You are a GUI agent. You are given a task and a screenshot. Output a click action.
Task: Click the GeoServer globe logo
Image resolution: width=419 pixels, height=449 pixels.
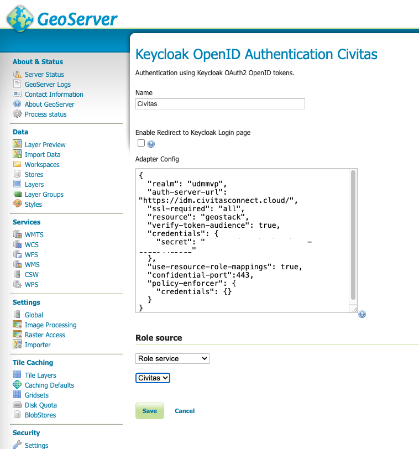pyautogui.click(x=20, y=18)
